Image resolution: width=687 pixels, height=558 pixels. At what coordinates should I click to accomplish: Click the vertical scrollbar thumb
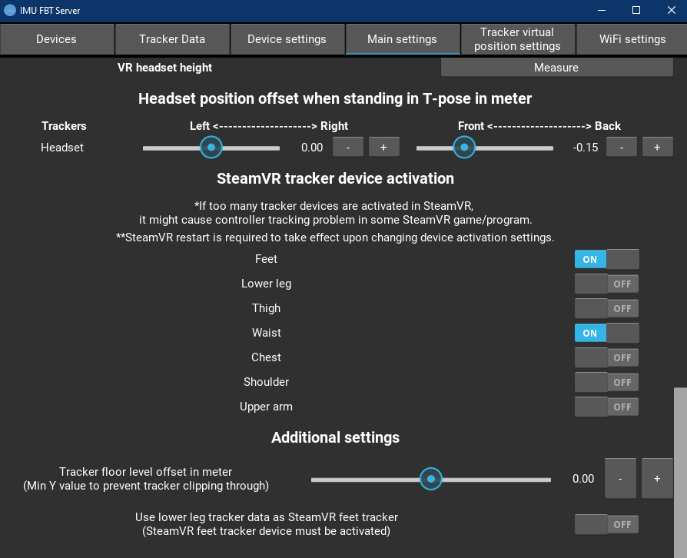click(680, 473)
